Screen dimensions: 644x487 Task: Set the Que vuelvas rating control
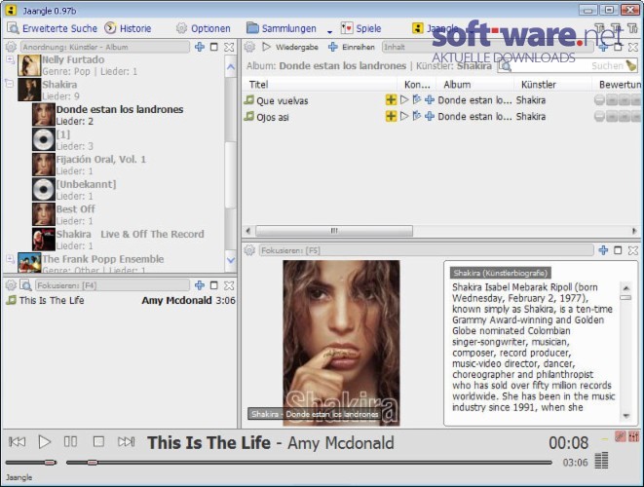click(618, 99)
